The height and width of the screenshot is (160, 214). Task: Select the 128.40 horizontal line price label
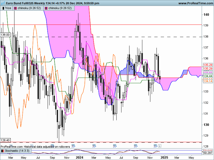click(x=5, y=140)
